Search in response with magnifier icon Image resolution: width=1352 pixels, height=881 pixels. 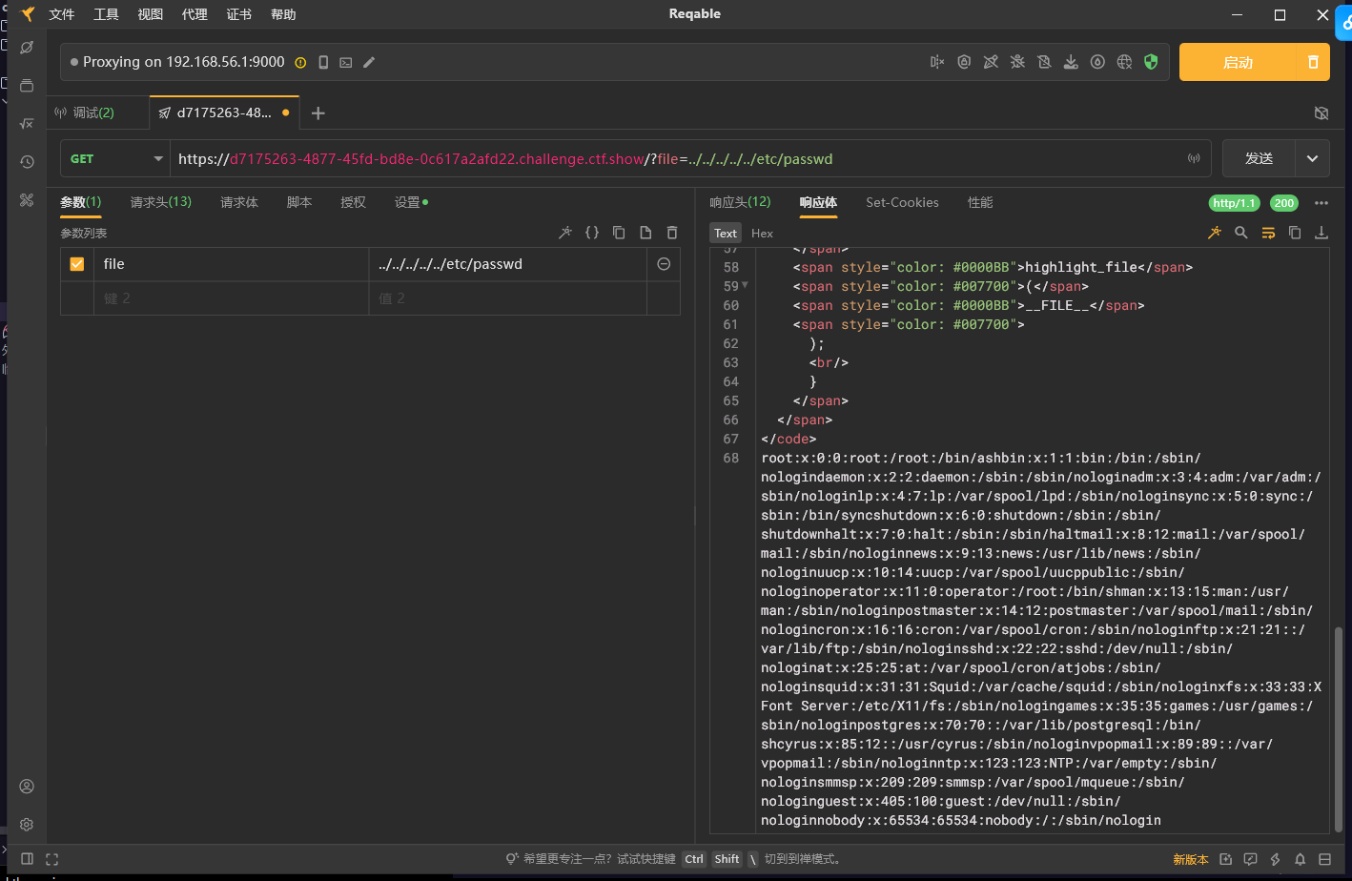(1241, 233)
